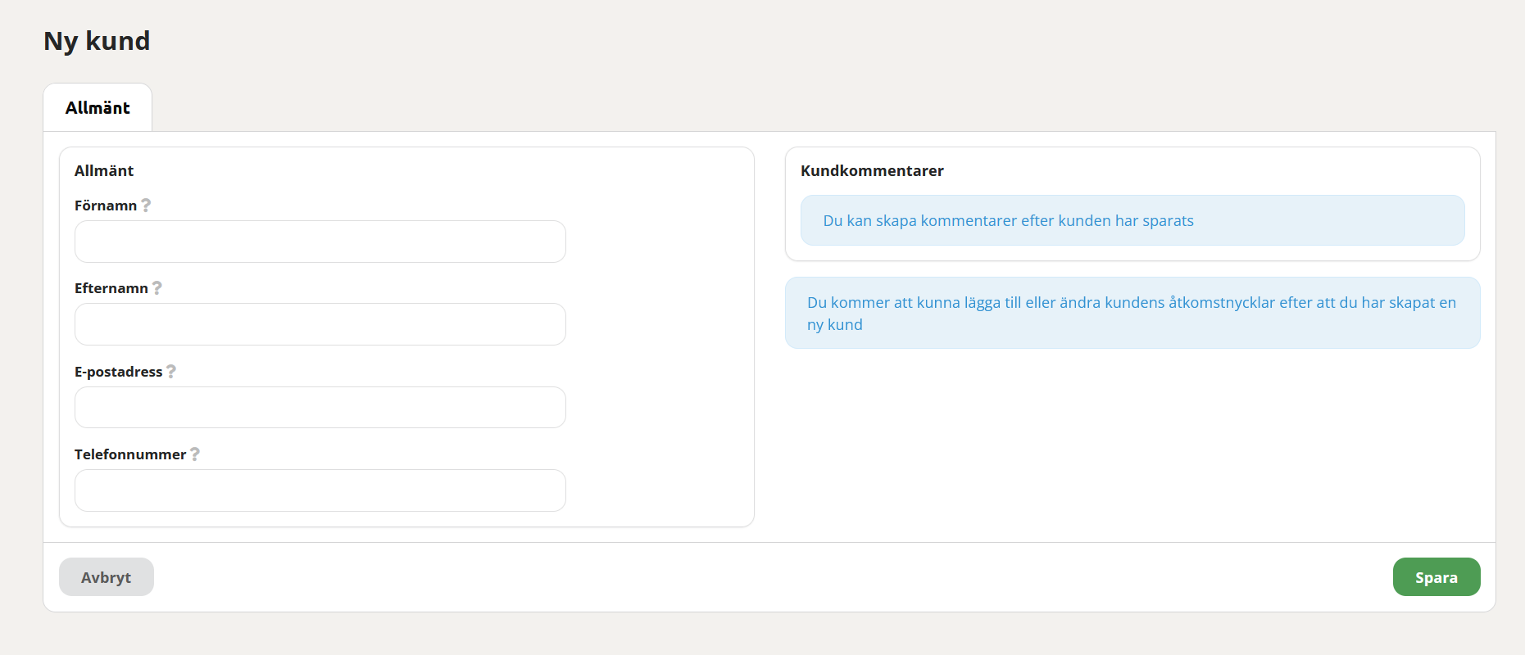Click the Ny kund page heading
Viewport: 1525px width, 655px height.
pyautogui.click(x=97, y=41)
